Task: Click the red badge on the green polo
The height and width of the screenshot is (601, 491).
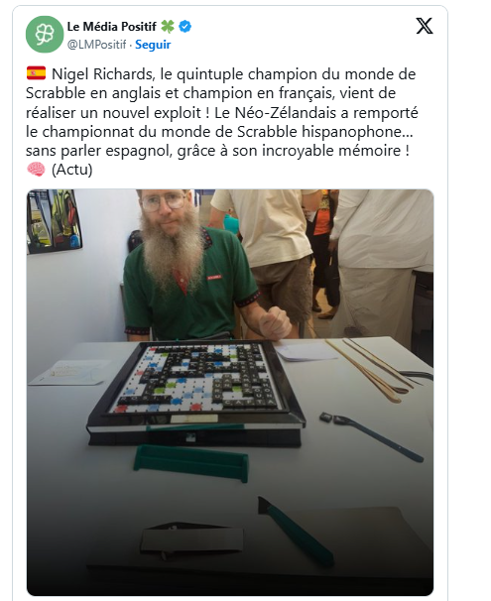Action: click(x=214, y=277)
